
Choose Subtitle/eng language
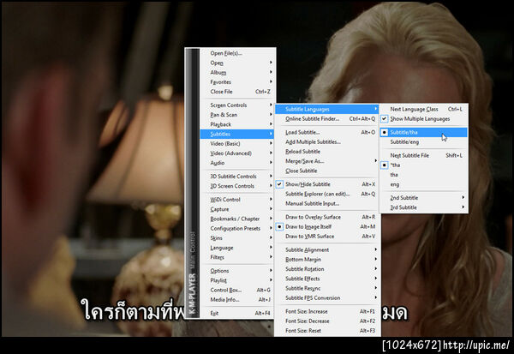(x=423, y=142)
